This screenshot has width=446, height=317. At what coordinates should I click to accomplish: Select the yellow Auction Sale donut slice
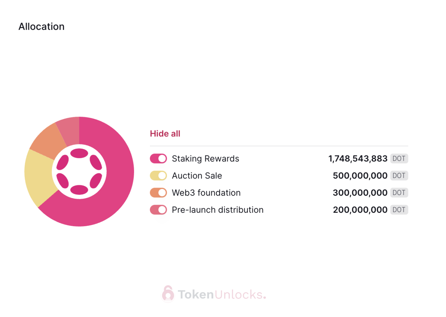pos(38,177)
